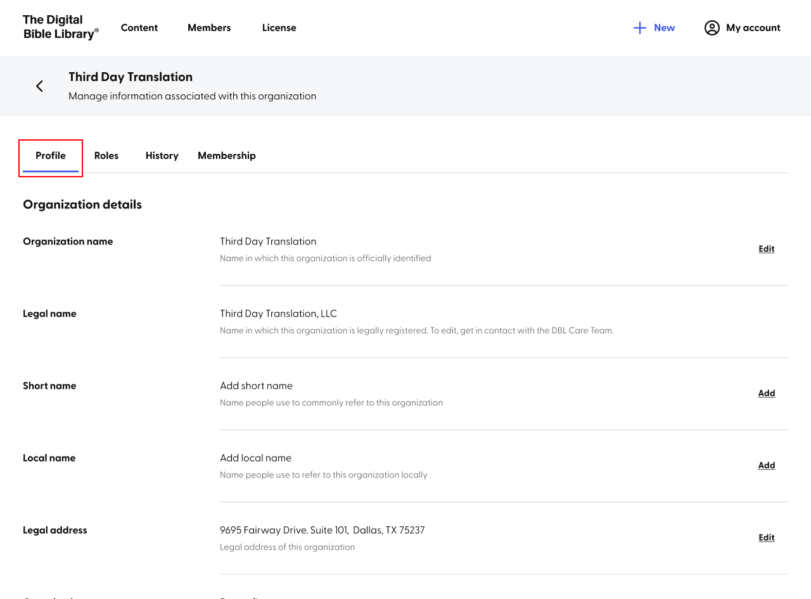Viewport: 811px width, 599px height.
Task: Click the address 9695 Fairway Drive text
Action: click(x=322, y=530)
